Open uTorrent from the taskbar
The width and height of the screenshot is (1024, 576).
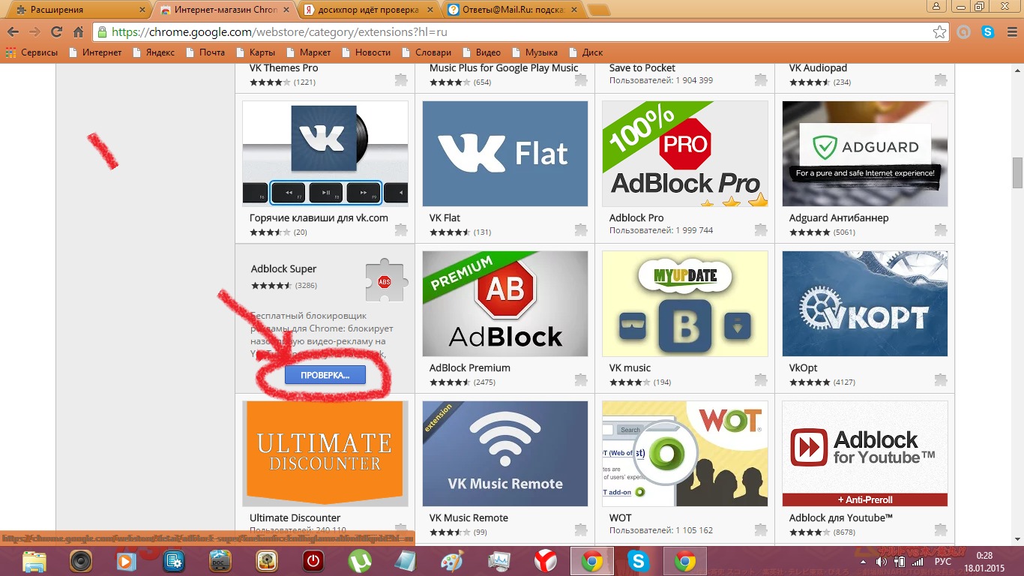(x=360, y=561)
